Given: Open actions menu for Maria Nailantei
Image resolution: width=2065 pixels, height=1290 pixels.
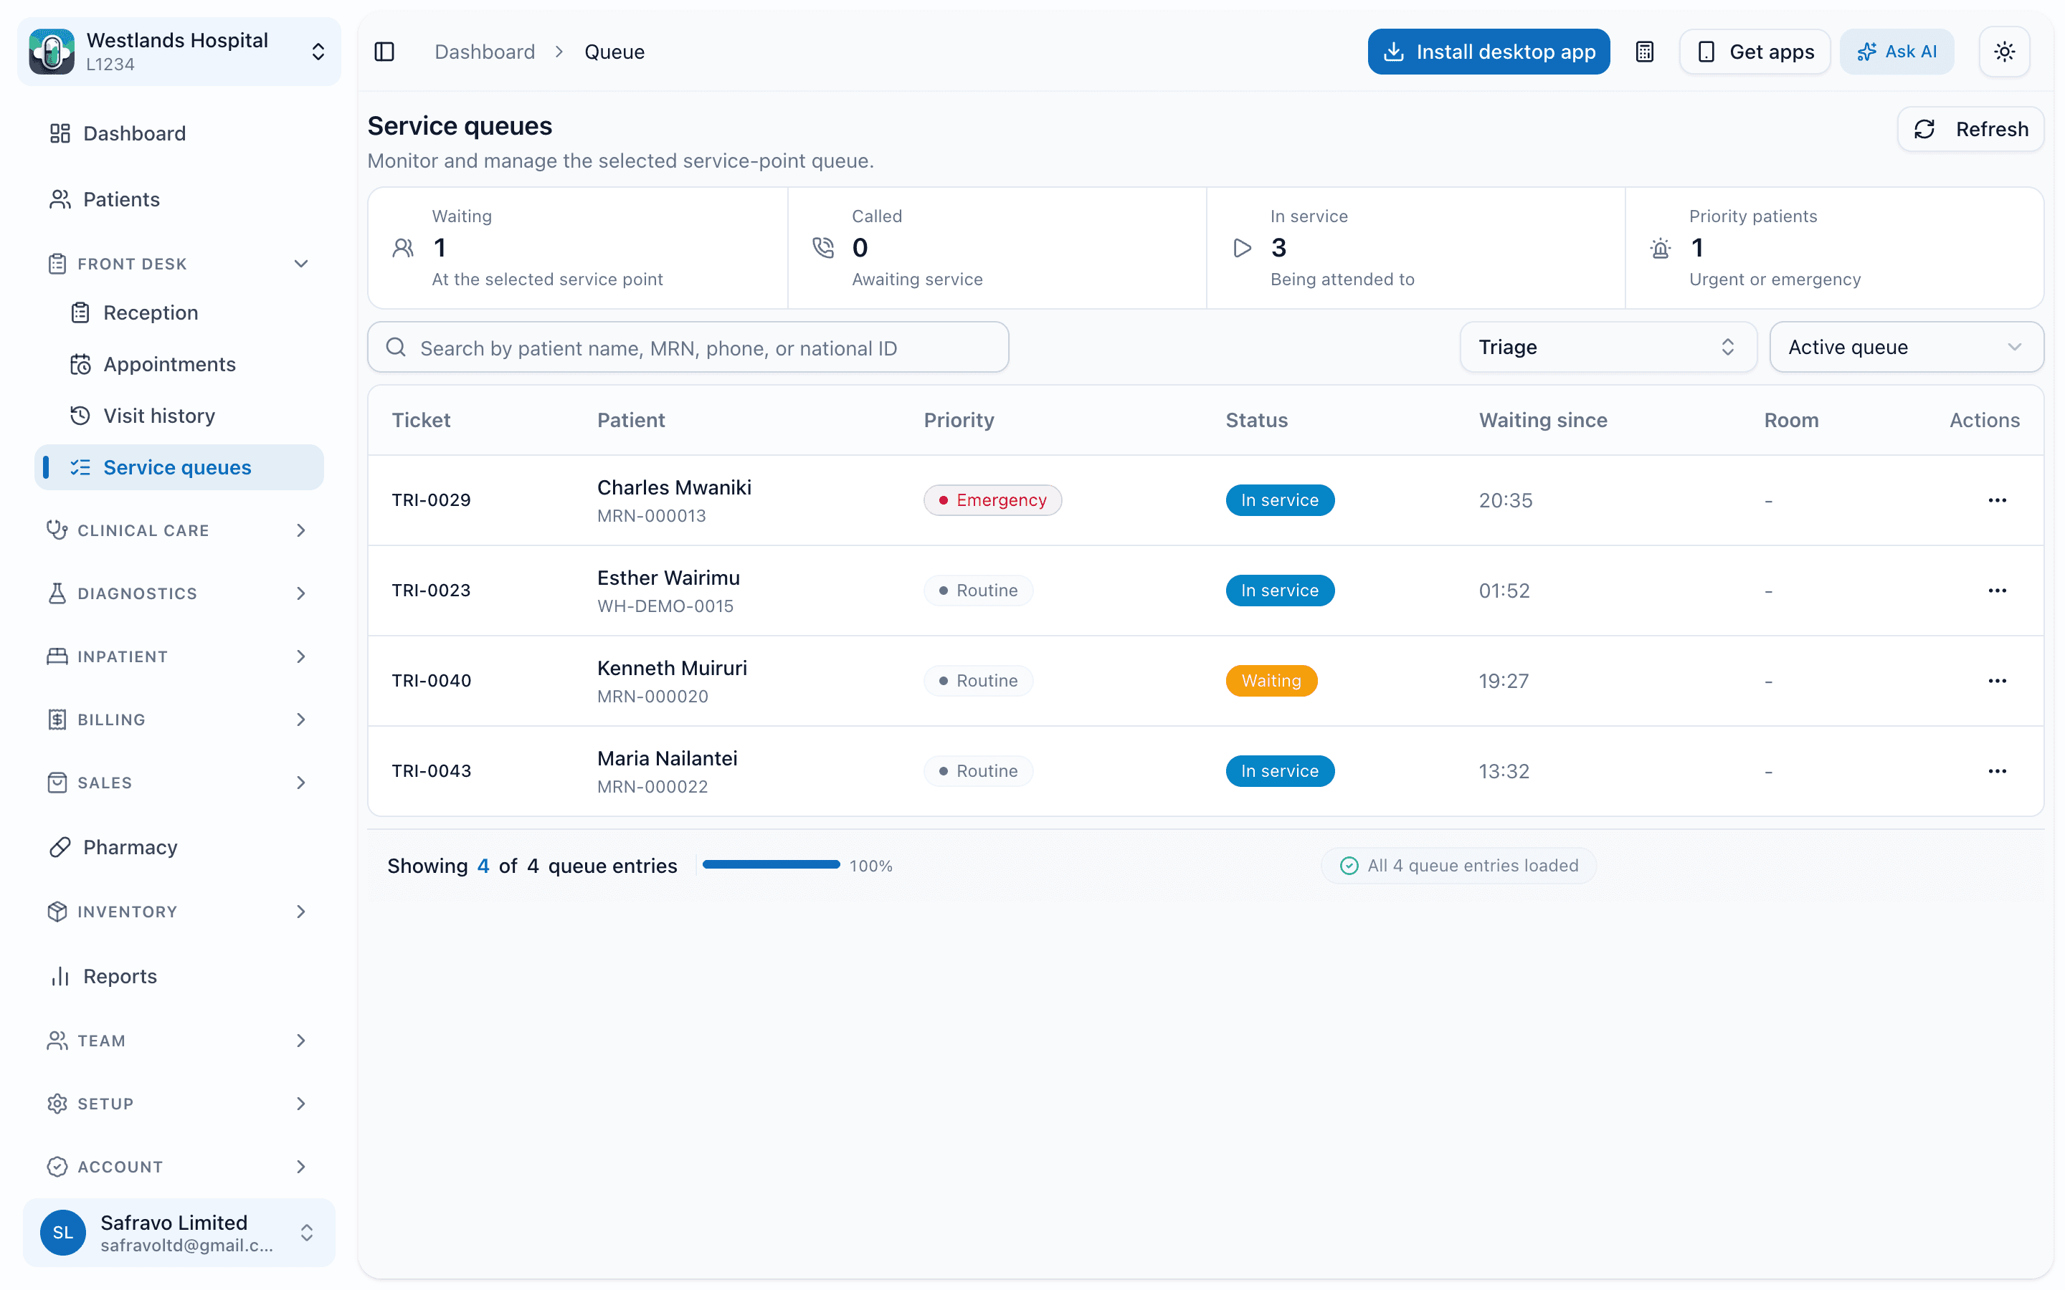Looking at the screenshot, I should (x=1997, y=771).
